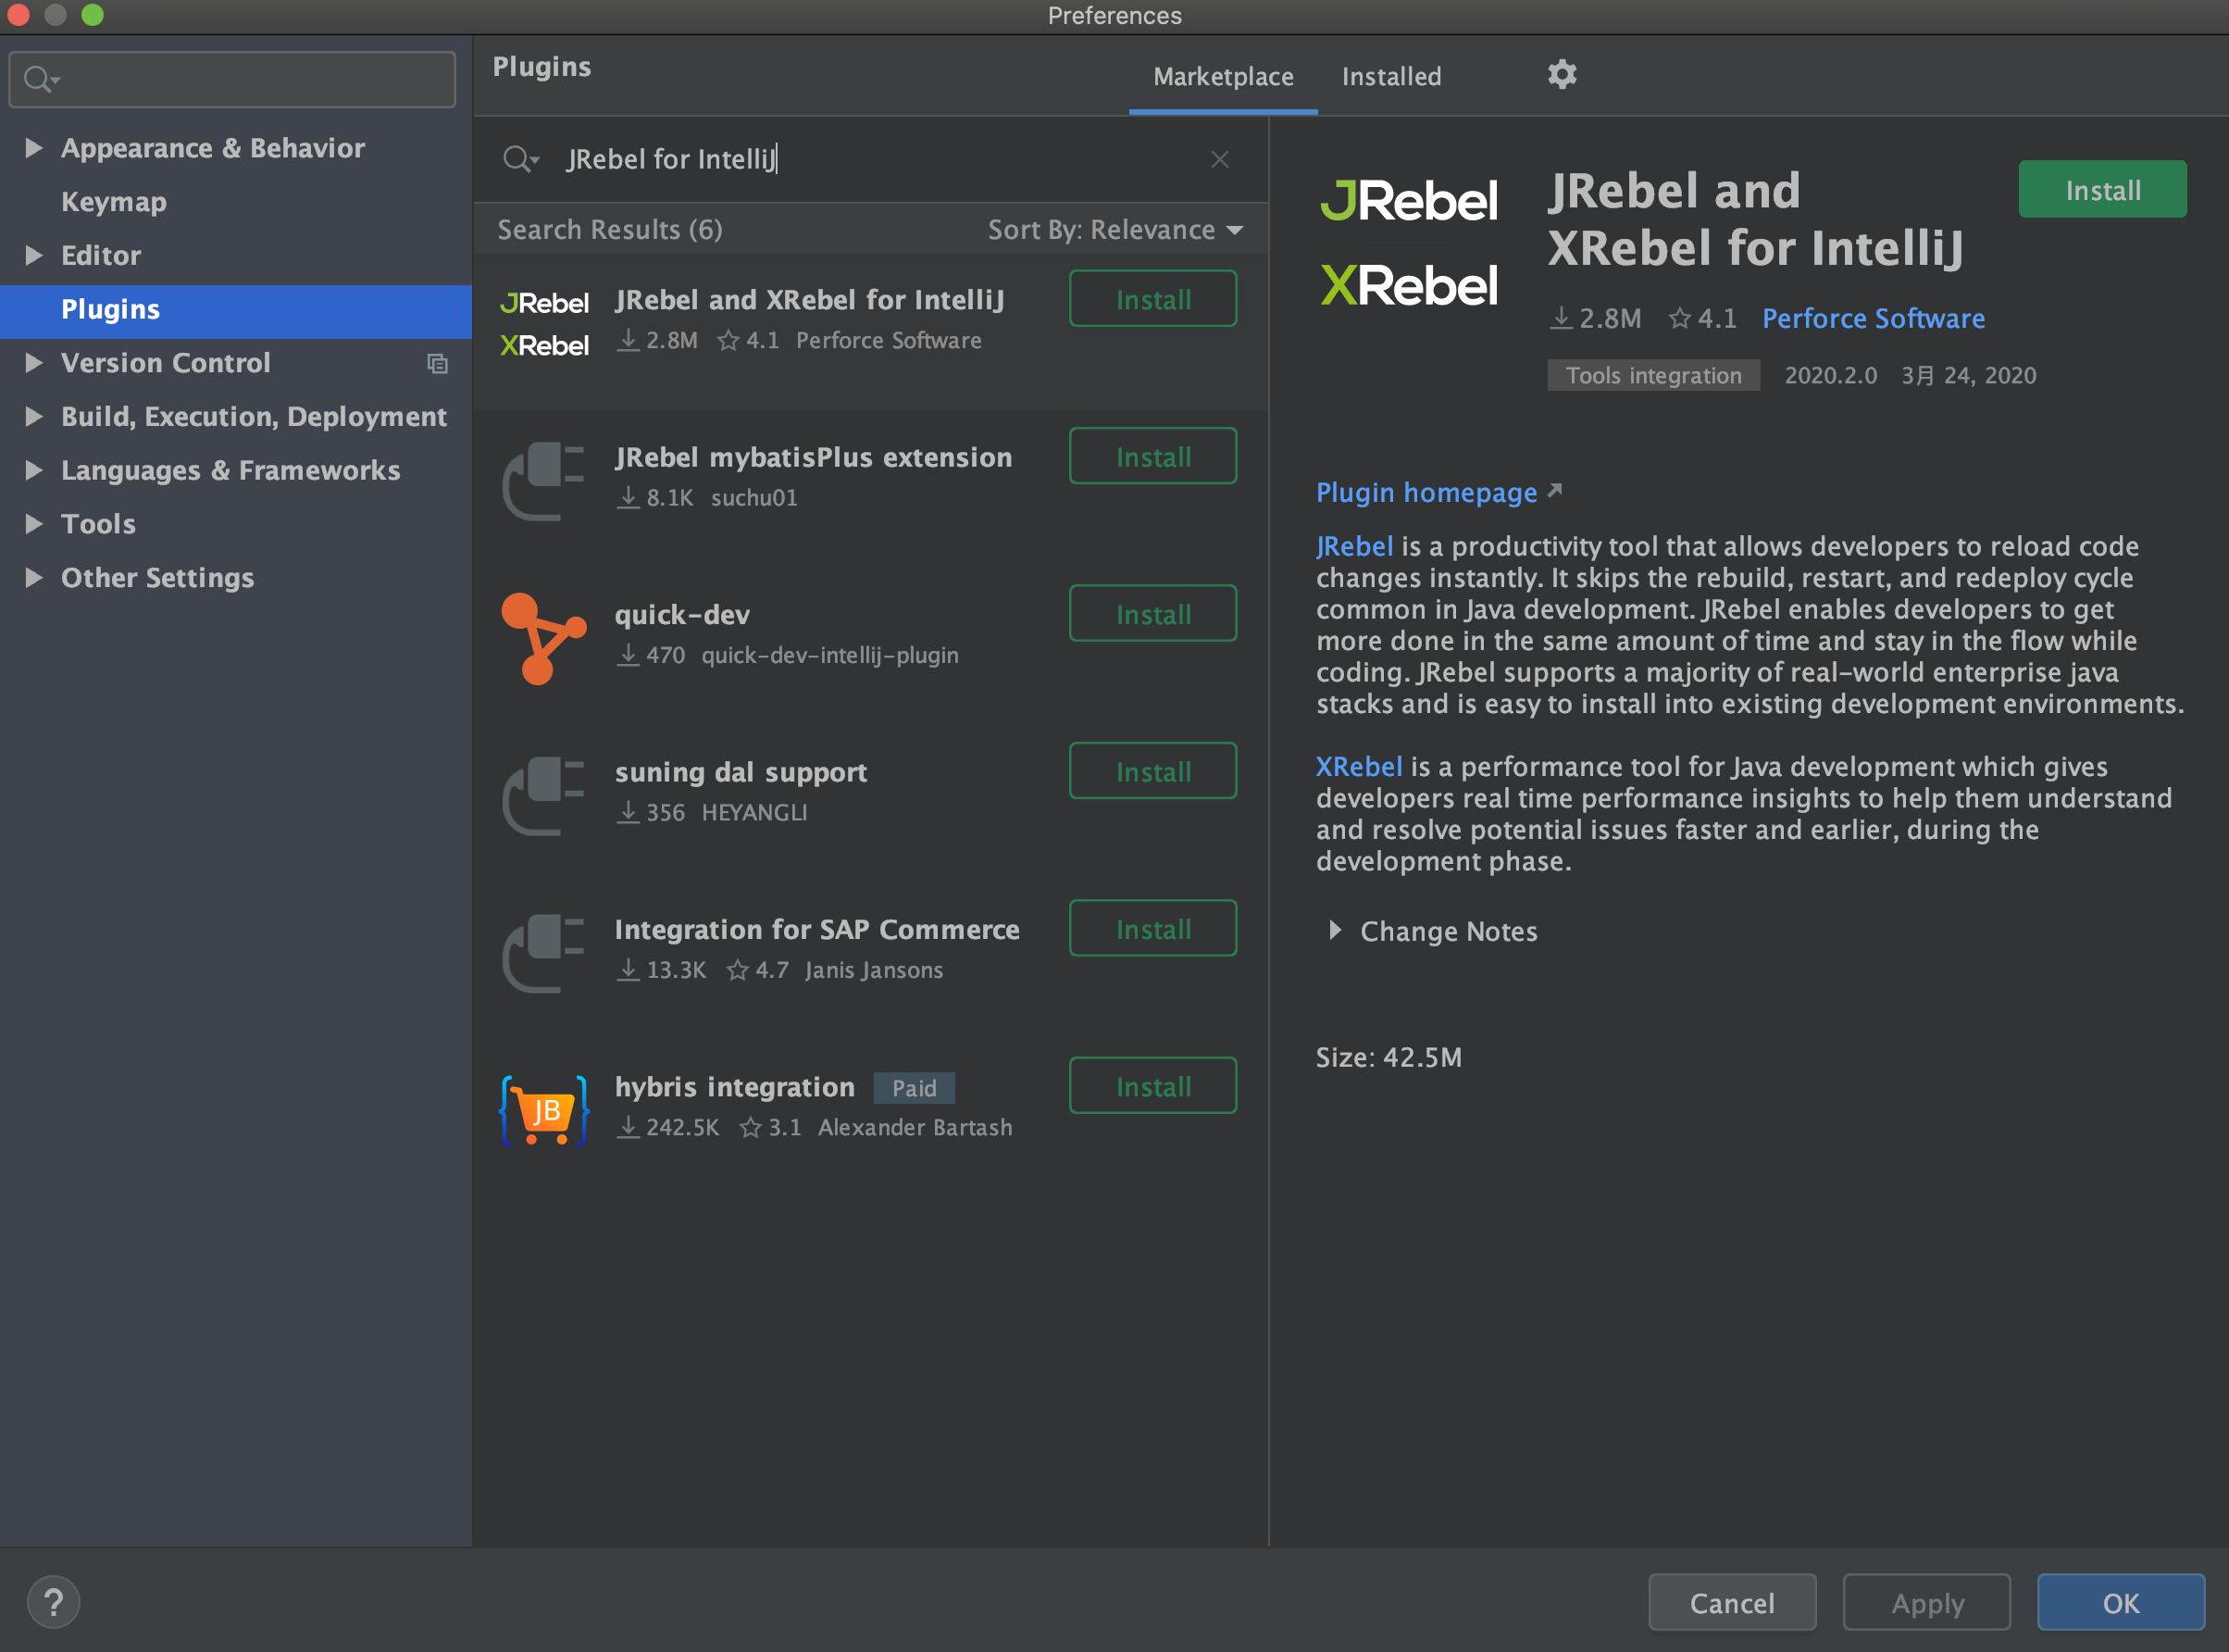Expand Languages & Frameworks node
This screenshot has width=2229, height=1652.
33,470
